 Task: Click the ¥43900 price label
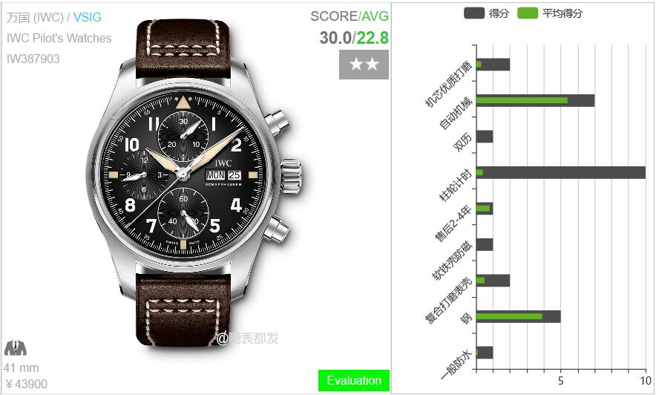27,384
